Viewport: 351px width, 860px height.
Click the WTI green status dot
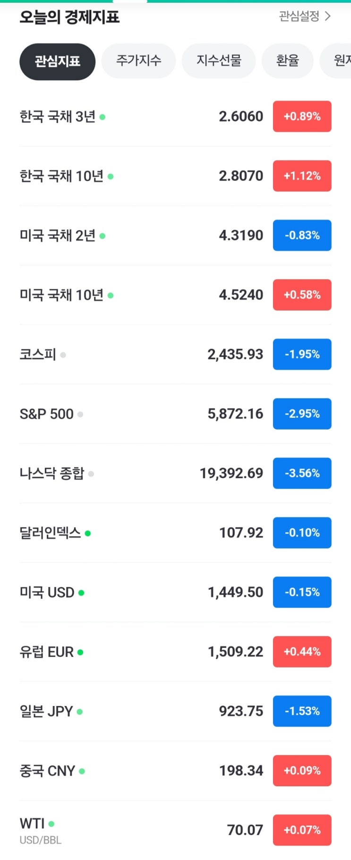tap(51, 824)
